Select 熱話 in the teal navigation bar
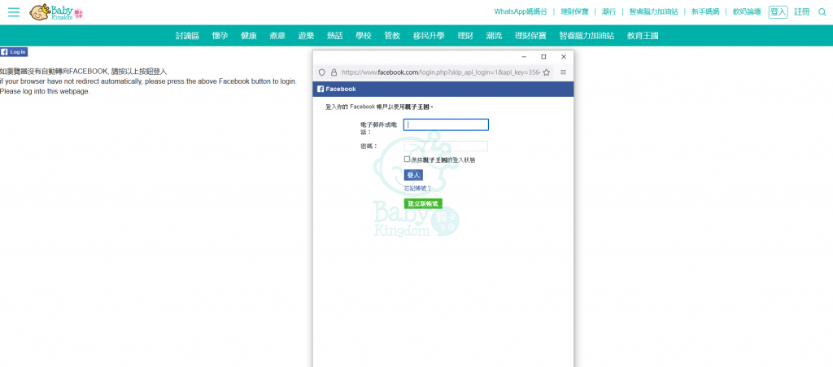Screen dimensions: 833x367 tap(334, 36)
